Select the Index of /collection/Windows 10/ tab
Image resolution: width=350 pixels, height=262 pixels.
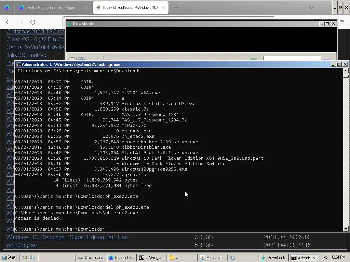(x=131, y=8)
